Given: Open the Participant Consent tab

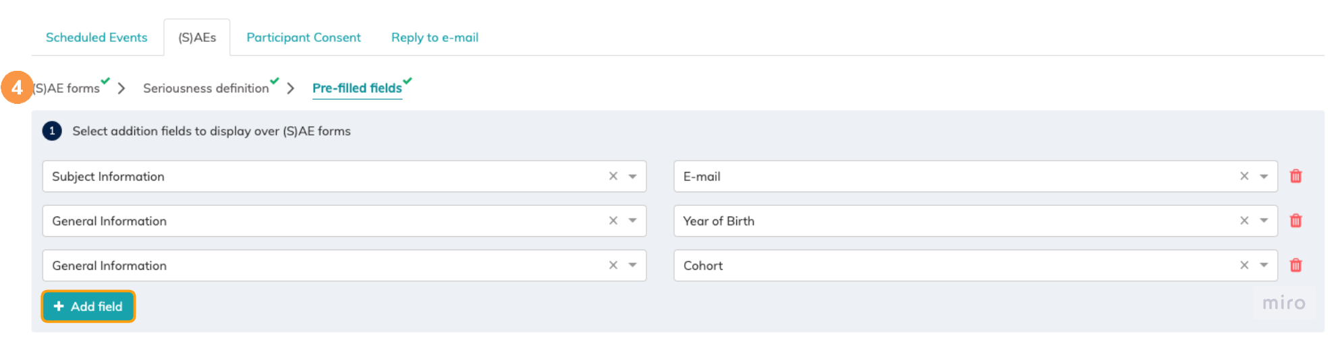Looking at the screenshot, I should [304, 38].
